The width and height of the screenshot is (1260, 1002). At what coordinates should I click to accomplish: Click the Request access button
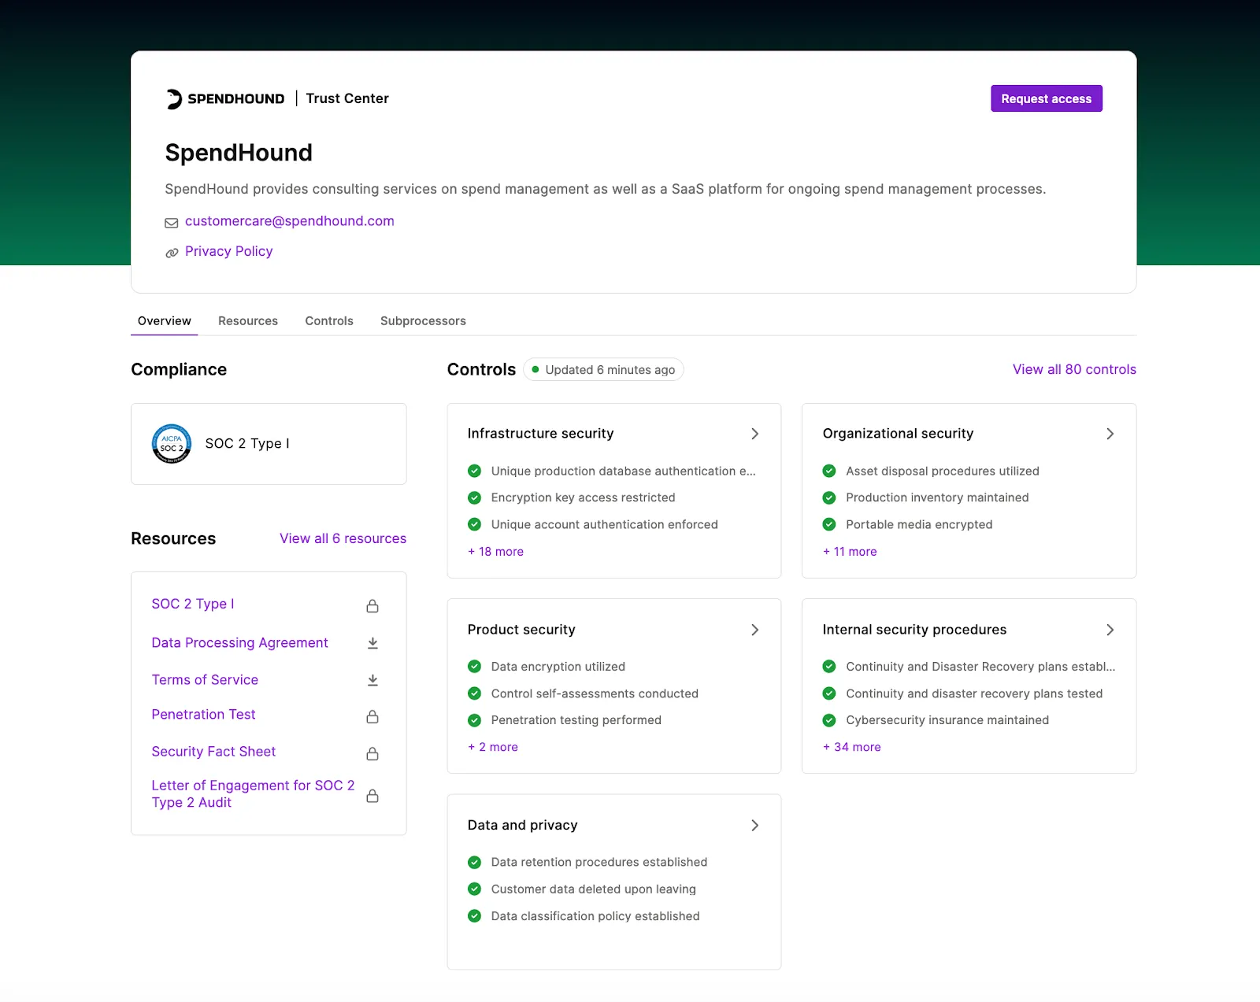click(x=1046, y=98)
